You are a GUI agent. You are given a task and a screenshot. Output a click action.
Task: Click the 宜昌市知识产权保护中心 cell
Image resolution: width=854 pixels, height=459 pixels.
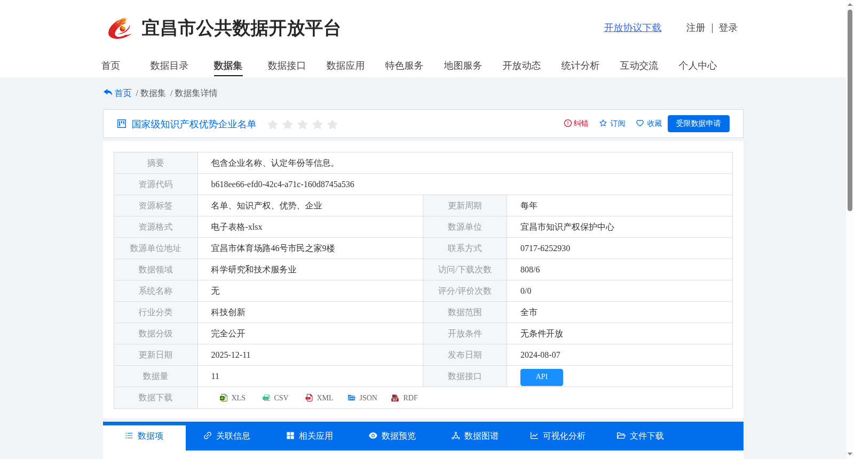(567, 227)
